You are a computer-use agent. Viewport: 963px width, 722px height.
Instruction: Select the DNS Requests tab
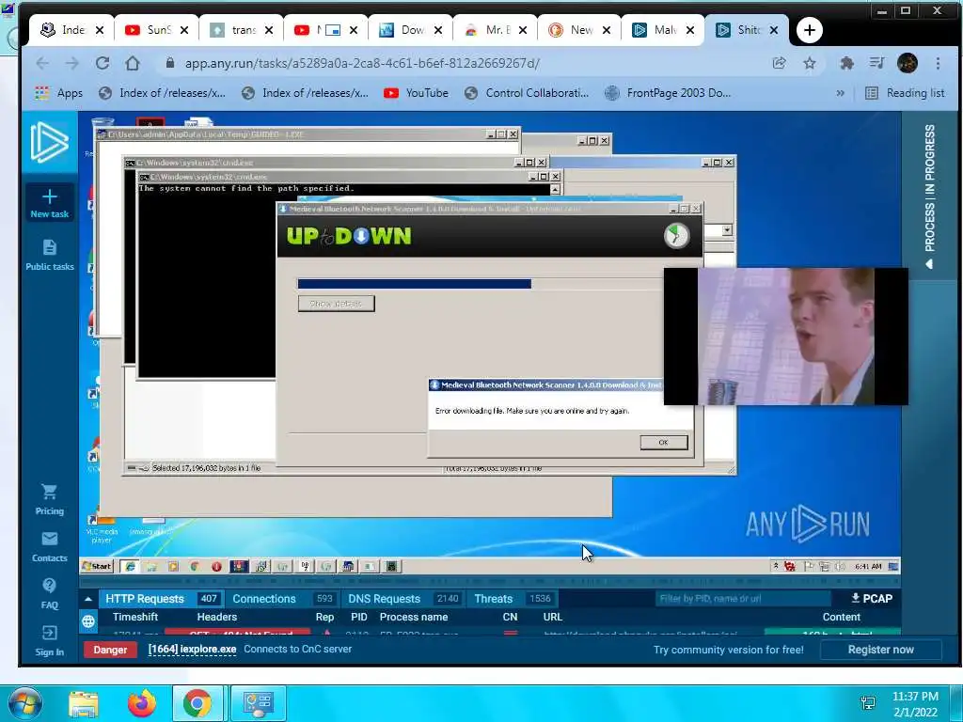pos(403,599)
